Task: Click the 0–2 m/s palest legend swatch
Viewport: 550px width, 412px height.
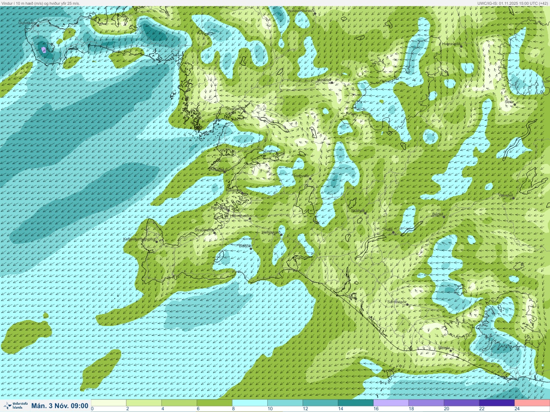Action: (x=109, y=403)
